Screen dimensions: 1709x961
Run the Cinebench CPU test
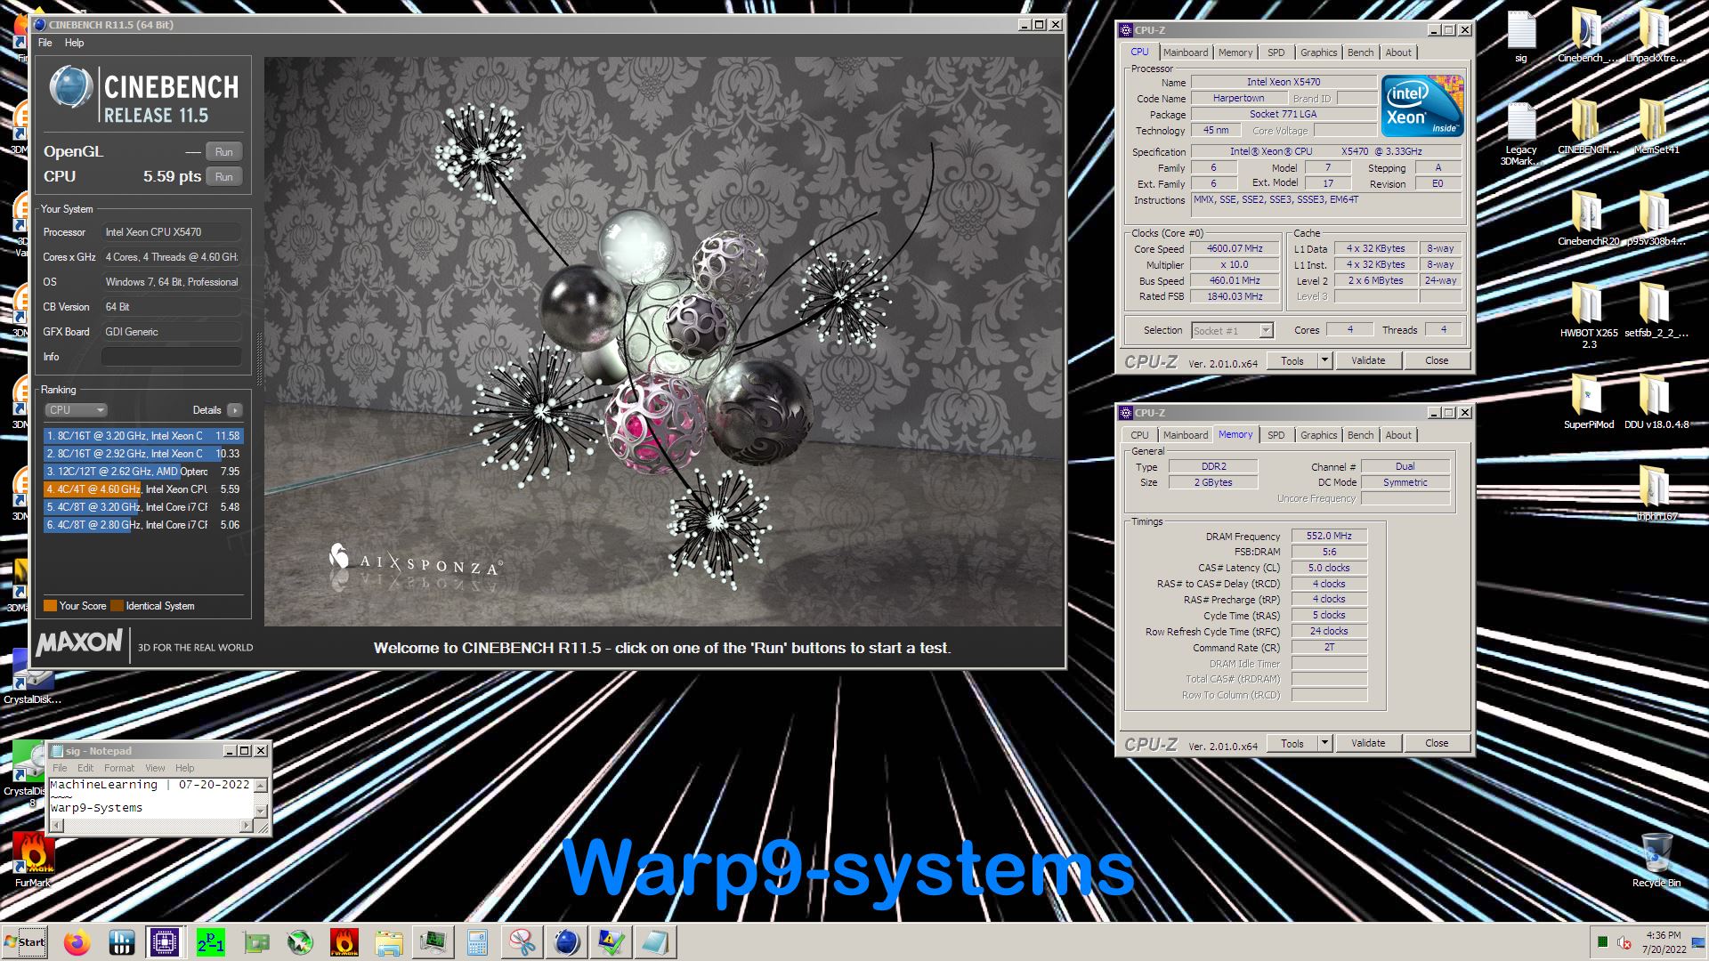click(x=223, y=177)
